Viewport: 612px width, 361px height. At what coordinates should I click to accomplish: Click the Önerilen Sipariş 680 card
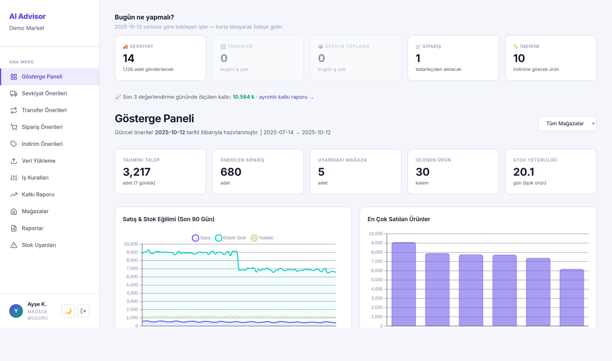258,172
